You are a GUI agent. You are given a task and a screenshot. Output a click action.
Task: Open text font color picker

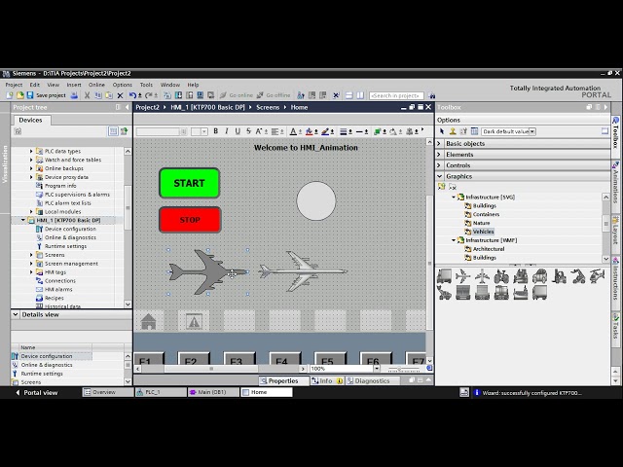coord(293,131)
